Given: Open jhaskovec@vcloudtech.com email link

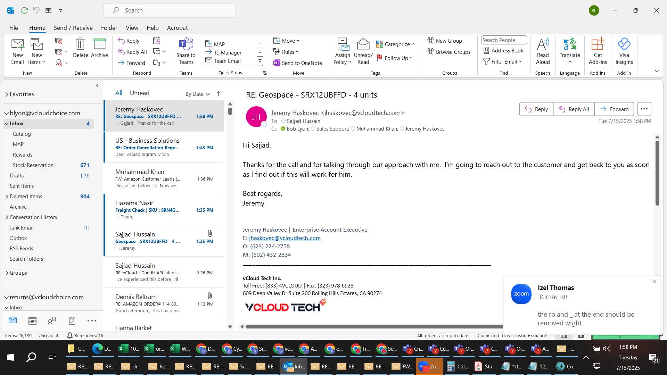Looking at the screenshot, I should pyautogui.click(x=285, y=238).
